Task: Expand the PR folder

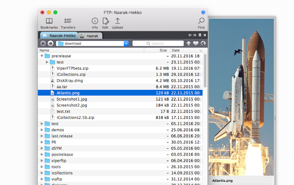Action: 42,142
